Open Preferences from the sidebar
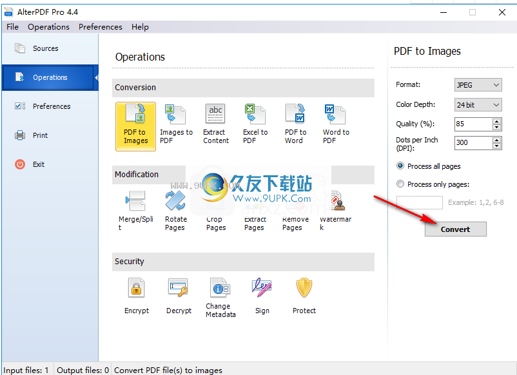This screenshot has height=375, width=517. click(50, 106)
